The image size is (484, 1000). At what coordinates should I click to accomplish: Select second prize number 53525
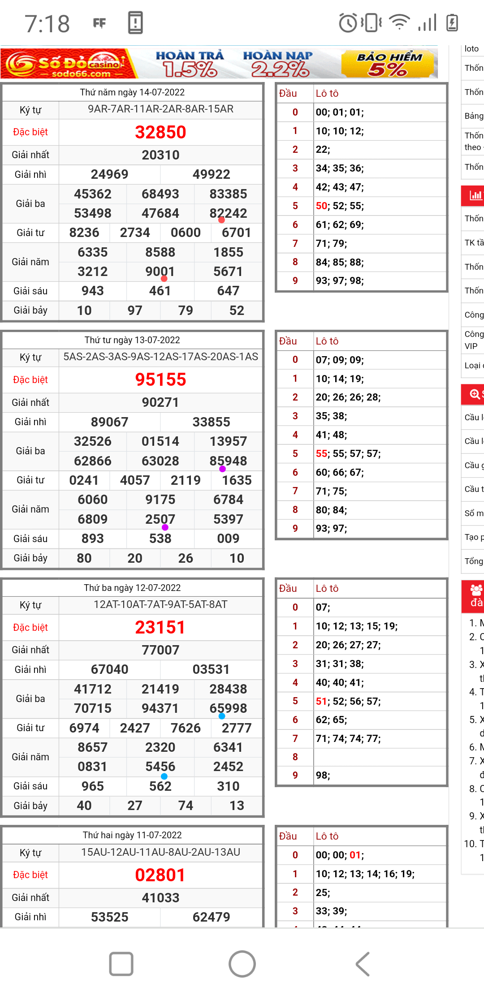110,917
